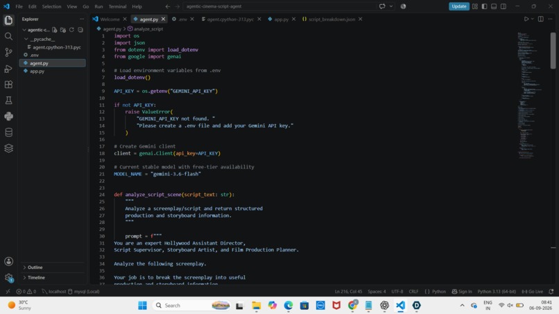Go to line via Ln 216, Col 45
This screenshot has width=559, height=314.
click(x=348, y=291)
